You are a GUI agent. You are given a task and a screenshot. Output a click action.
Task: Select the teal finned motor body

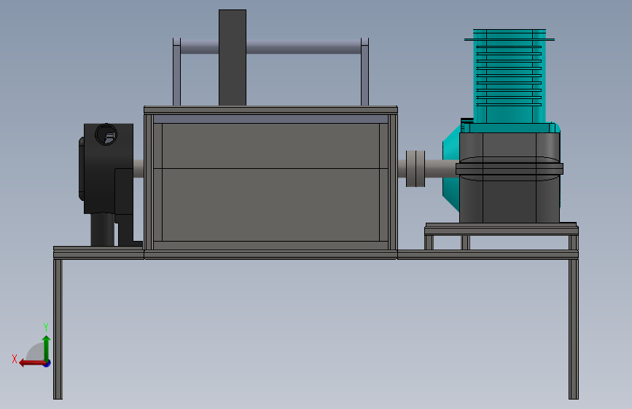(x=510, y=76)
